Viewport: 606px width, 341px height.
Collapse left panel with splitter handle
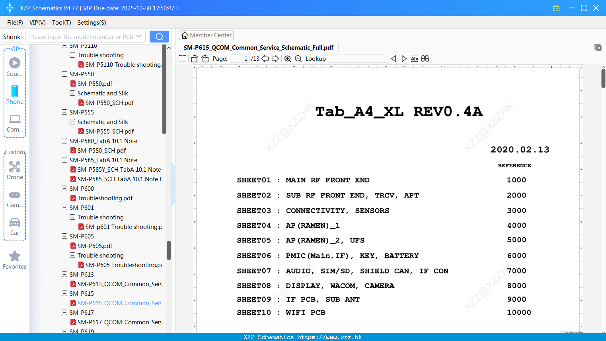coord(173,184)
